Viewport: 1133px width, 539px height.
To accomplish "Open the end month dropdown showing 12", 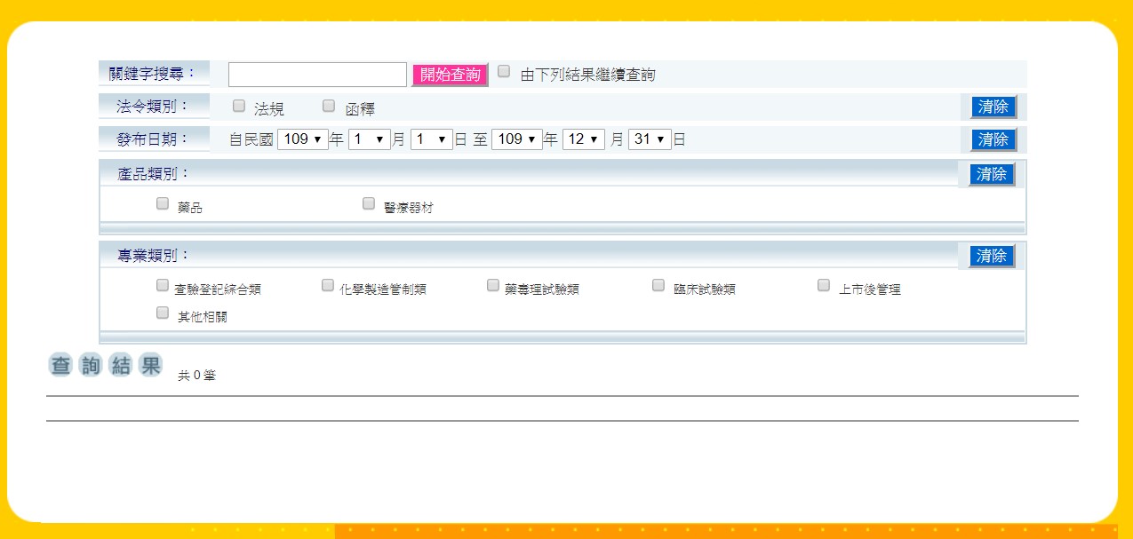I will point(583,139).
